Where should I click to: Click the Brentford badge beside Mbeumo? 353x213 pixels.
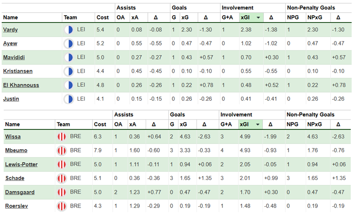pos(62,150)
